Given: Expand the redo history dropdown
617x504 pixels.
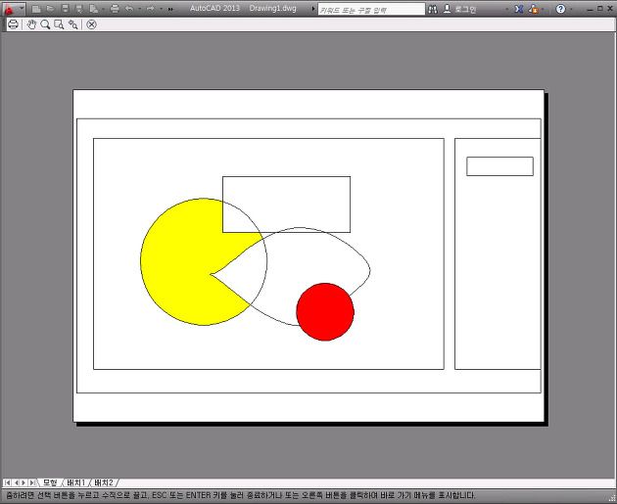Looking at the screenshot, I should 161,9.
